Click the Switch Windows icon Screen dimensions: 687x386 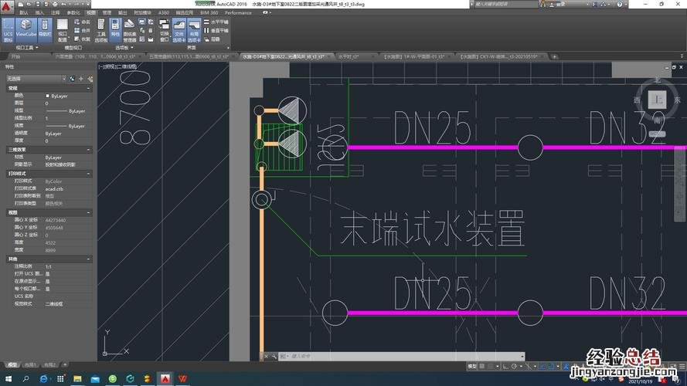(164, 29)
